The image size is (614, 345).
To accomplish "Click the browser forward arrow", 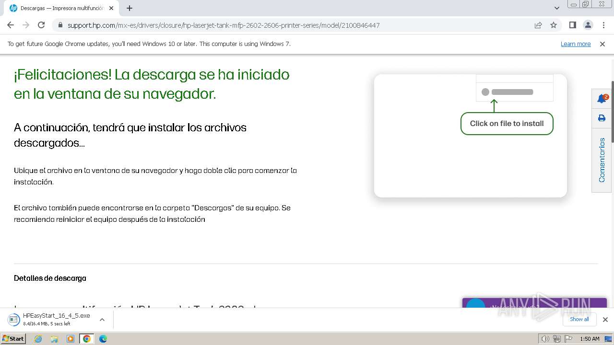I will click(26, 25).
